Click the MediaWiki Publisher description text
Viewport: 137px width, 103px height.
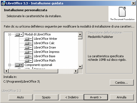(101, 37)
